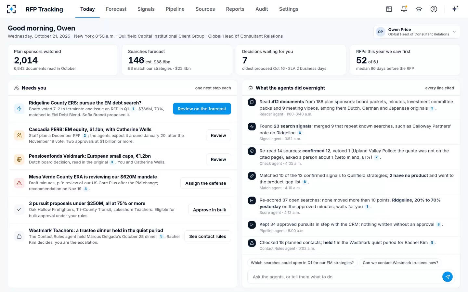Click the Pipeline agent branch icon

(252, 225)
